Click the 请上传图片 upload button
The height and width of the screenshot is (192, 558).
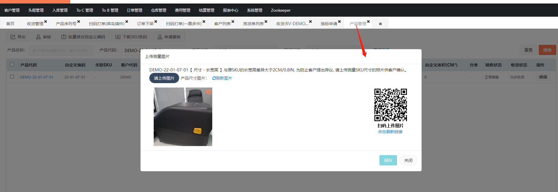tap(164, 78)
